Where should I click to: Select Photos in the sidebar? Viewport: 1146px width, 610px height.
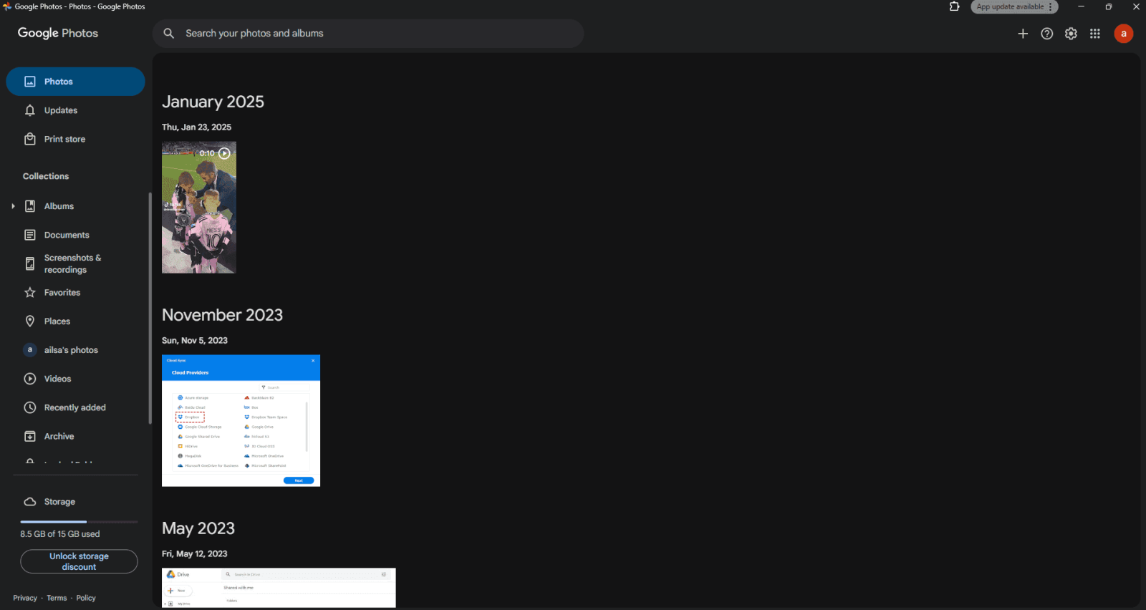(75, 82)
